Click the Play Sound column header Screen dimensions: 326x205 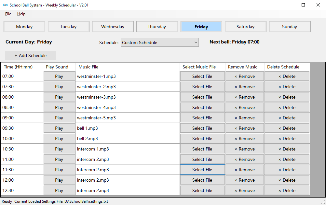click(59, 67)
